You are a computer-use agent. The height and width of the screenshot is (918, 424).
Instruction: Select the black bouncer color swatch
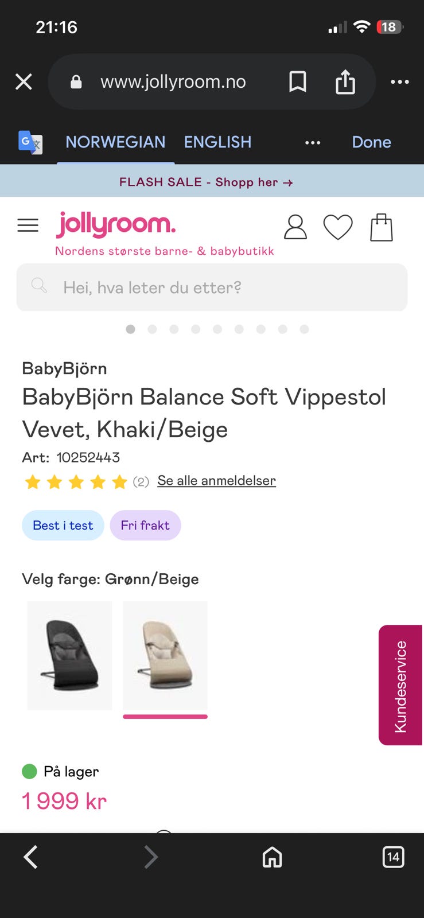[x=70, y=655]
